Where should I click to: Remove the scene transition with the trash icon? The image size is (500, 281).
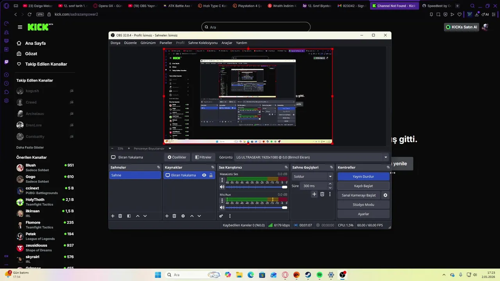pos(322,194)
